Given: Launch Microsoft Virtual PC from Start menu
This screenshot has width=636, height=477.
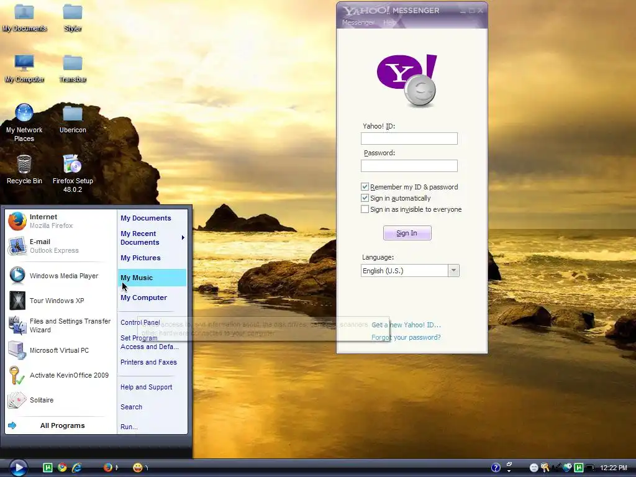Looking at the screenshot, I should pos(61,350).
